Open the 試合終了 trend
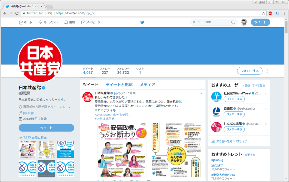 pos(217,166)
